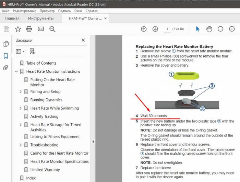Open Table of Contents bookmark
240x182 pixels.
41,63
